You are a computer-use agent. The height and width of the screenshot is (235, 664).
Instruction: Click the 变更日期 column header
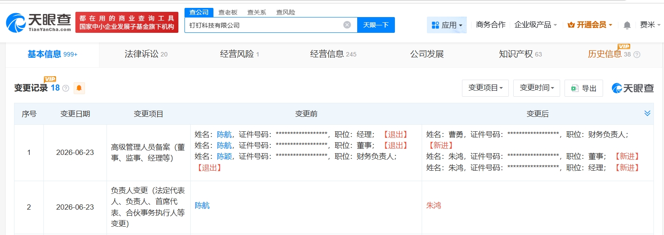[75, 114]
